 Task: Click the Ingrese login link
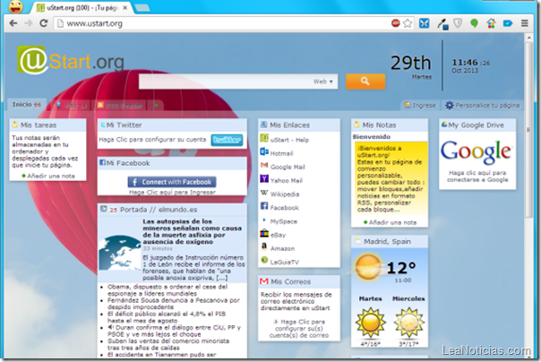pos(420,105)
